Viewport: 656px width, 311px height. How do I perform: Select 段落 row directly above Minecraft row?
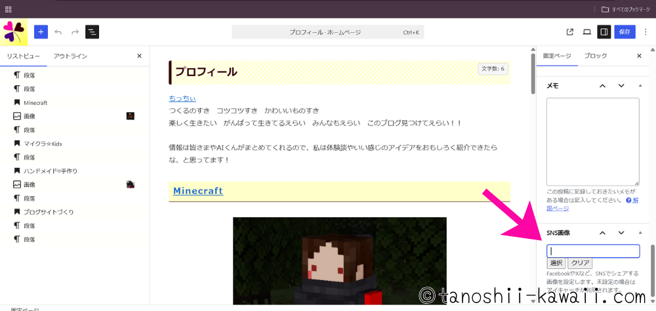pos(75,89)
